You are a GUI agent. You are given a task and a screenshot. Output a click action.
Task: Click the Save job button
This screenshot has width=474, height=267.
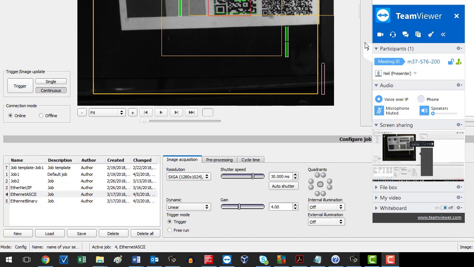coord(81,234)
